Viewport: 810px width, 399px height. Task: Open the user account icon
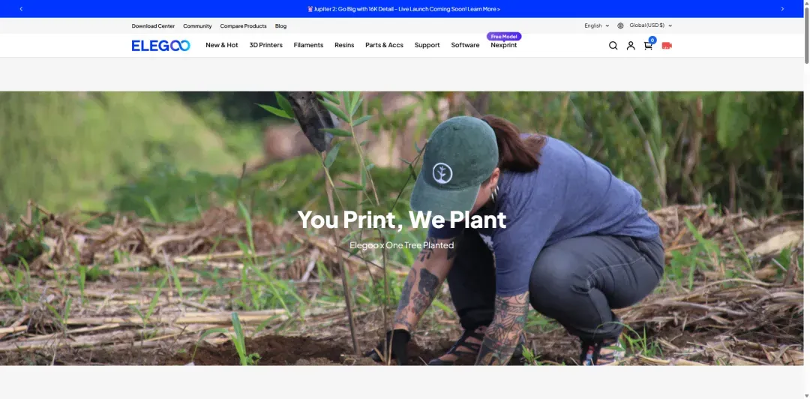631,46
